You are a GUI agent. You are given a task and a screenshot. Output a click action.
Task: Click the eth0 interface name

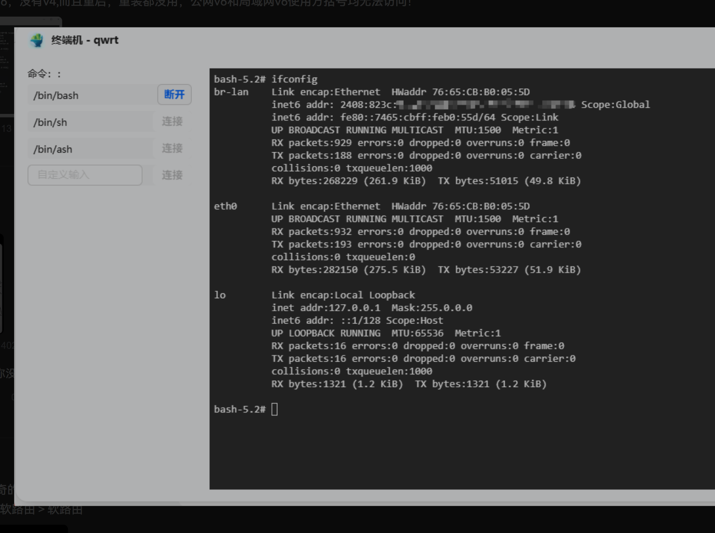point(225,206)
